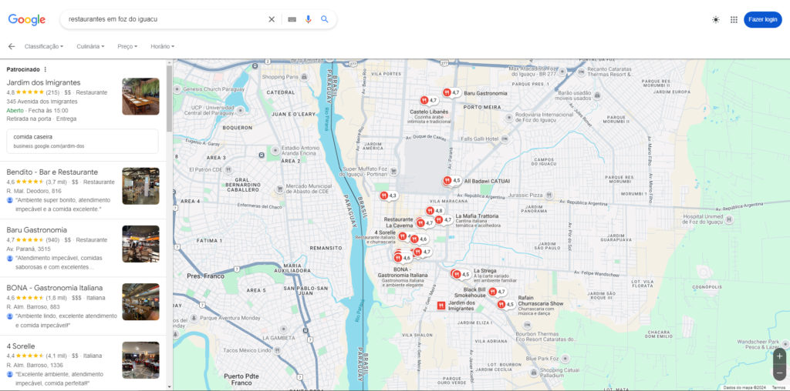The width and height of the screenshot is (790, 391).
Task: Click the Termos link on the map
Action: 778,387
